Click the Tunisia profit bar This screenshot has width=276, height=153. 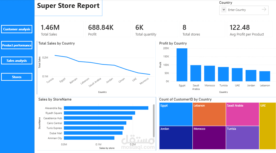point(223,74)
